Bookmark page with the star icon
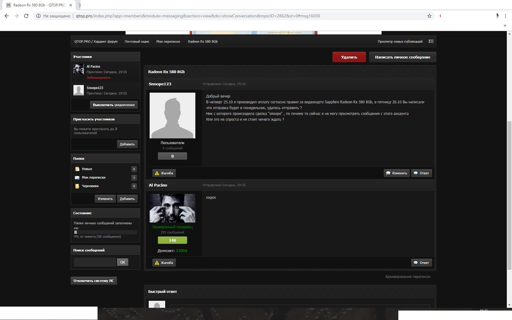This screenshot has height=320, width=512. [x=429, y=16]
